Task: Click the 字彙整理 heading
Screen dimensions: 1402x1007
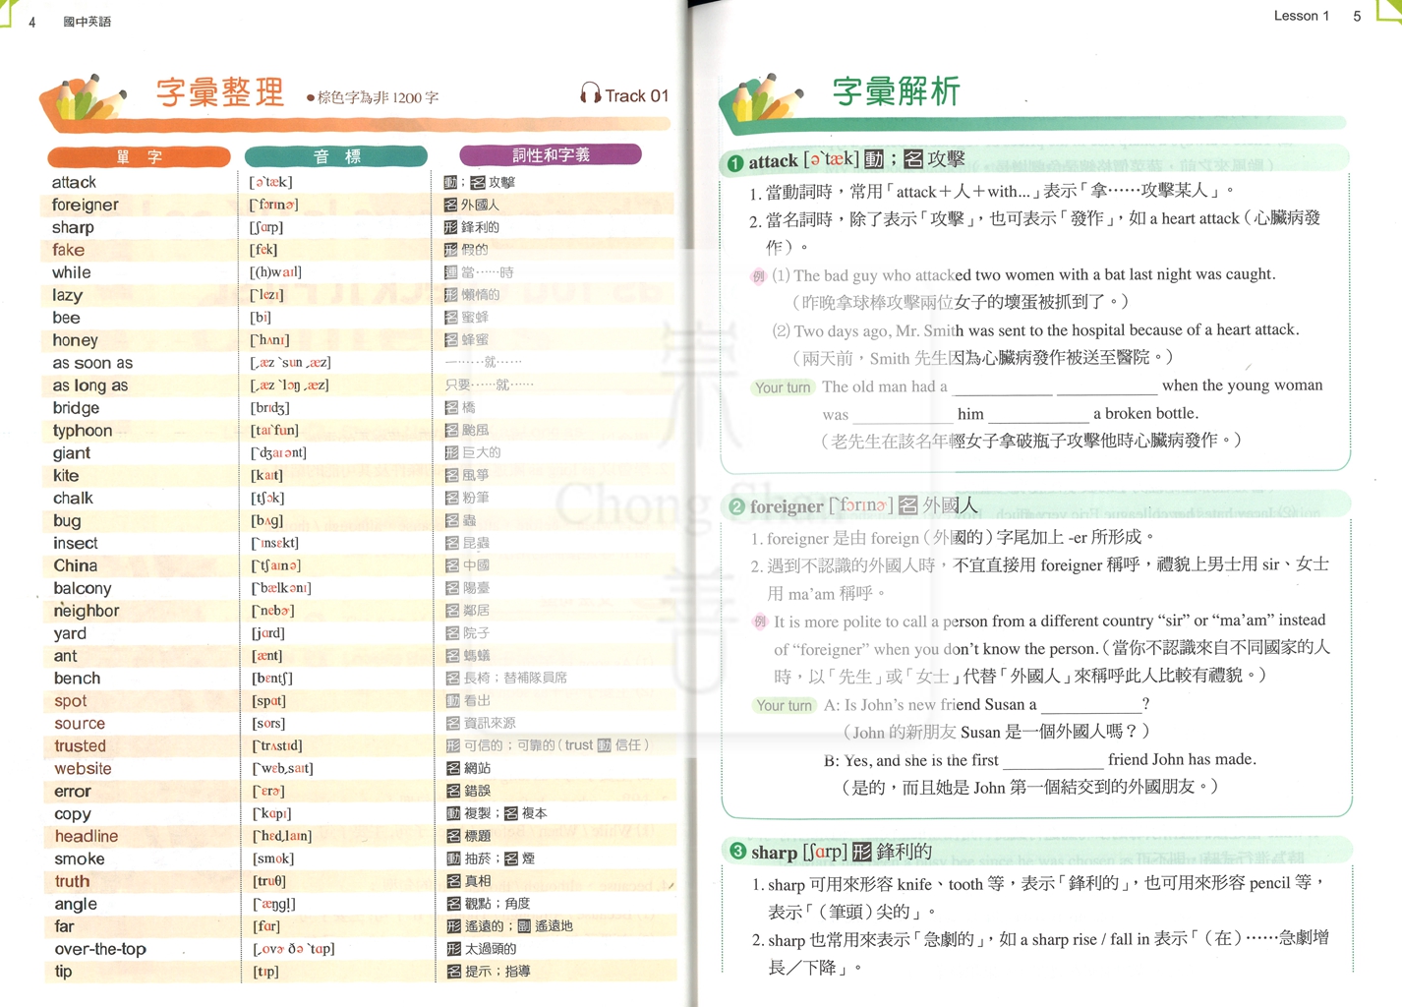Action: 220,92
